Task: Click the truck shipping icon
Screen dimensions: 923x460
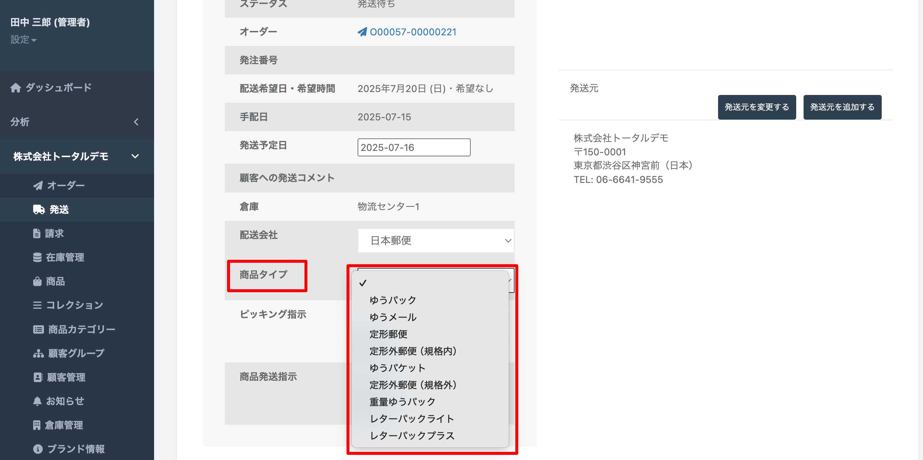Action: pos(39,209)
